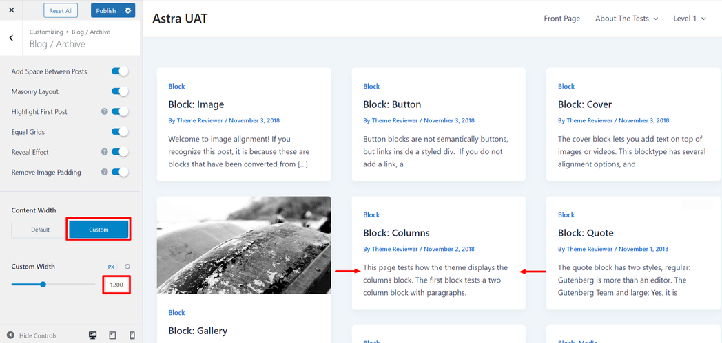Open Publish settings gear icon

pos(128,10)
